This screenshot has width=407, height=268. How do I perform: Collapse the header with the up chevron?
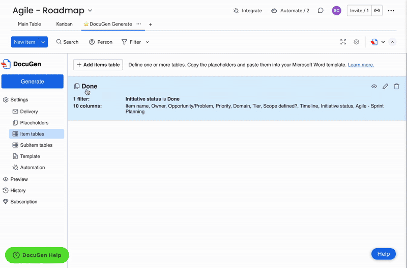click(392, 42)
